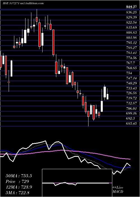Click the 808.83 price axis label

click(x=131, y=33)
